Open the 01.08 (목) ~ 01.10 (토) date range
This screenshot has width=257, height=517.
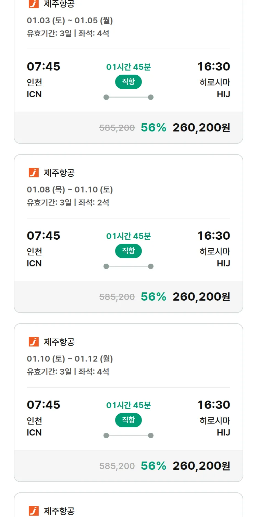[x=70, y=190]
